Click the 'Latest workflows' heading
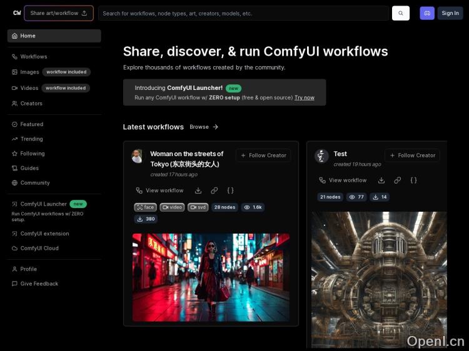 click(153, 127)
